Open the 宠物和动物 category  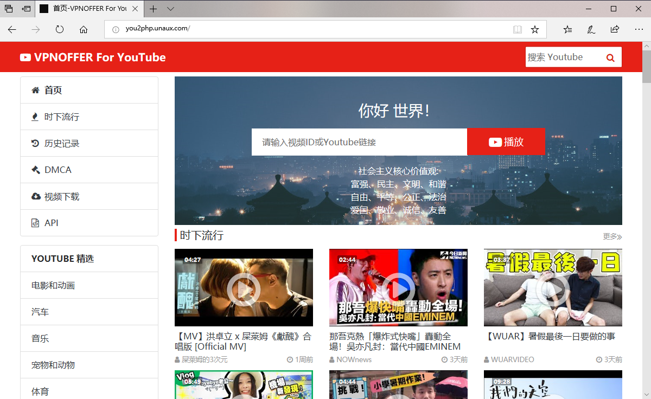click(89, 365)
